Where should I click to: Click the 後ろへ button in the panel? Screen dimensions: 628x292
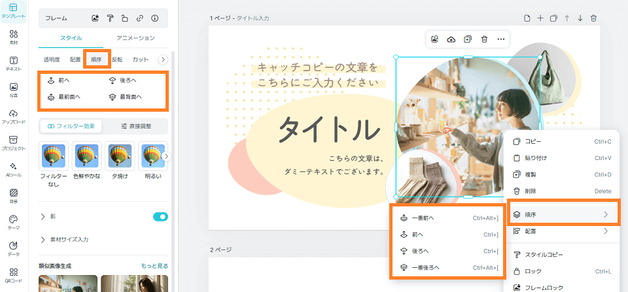[x=122, y=80]
